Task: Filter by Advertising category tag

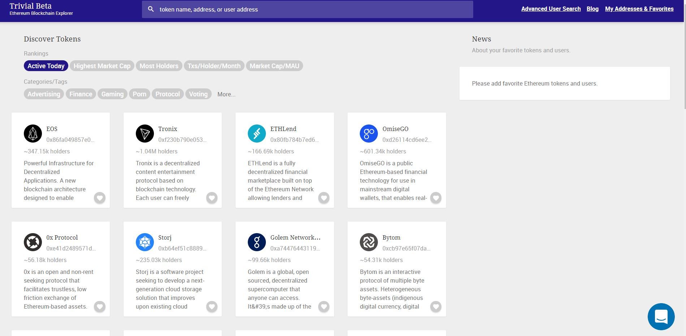Action: 44,94
